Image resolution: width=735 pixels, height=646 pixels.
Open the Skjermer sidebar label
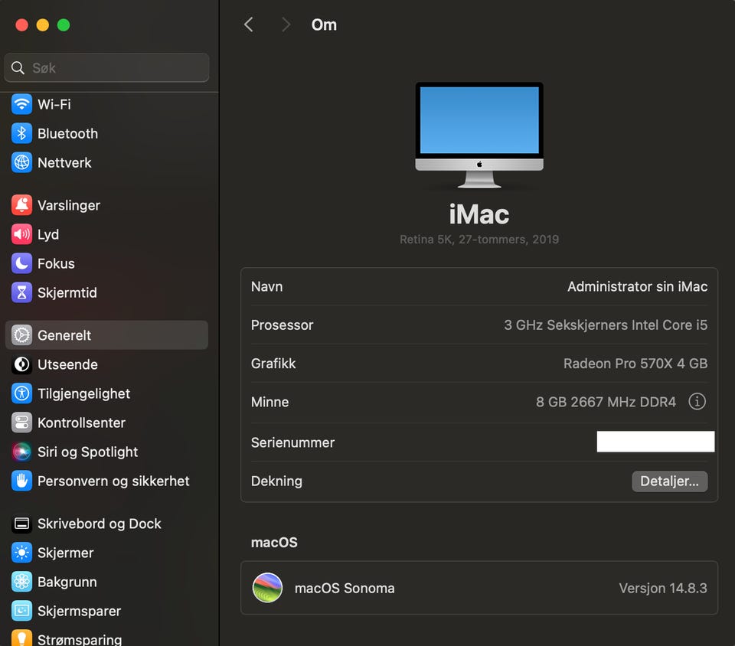tap(65, 553)
